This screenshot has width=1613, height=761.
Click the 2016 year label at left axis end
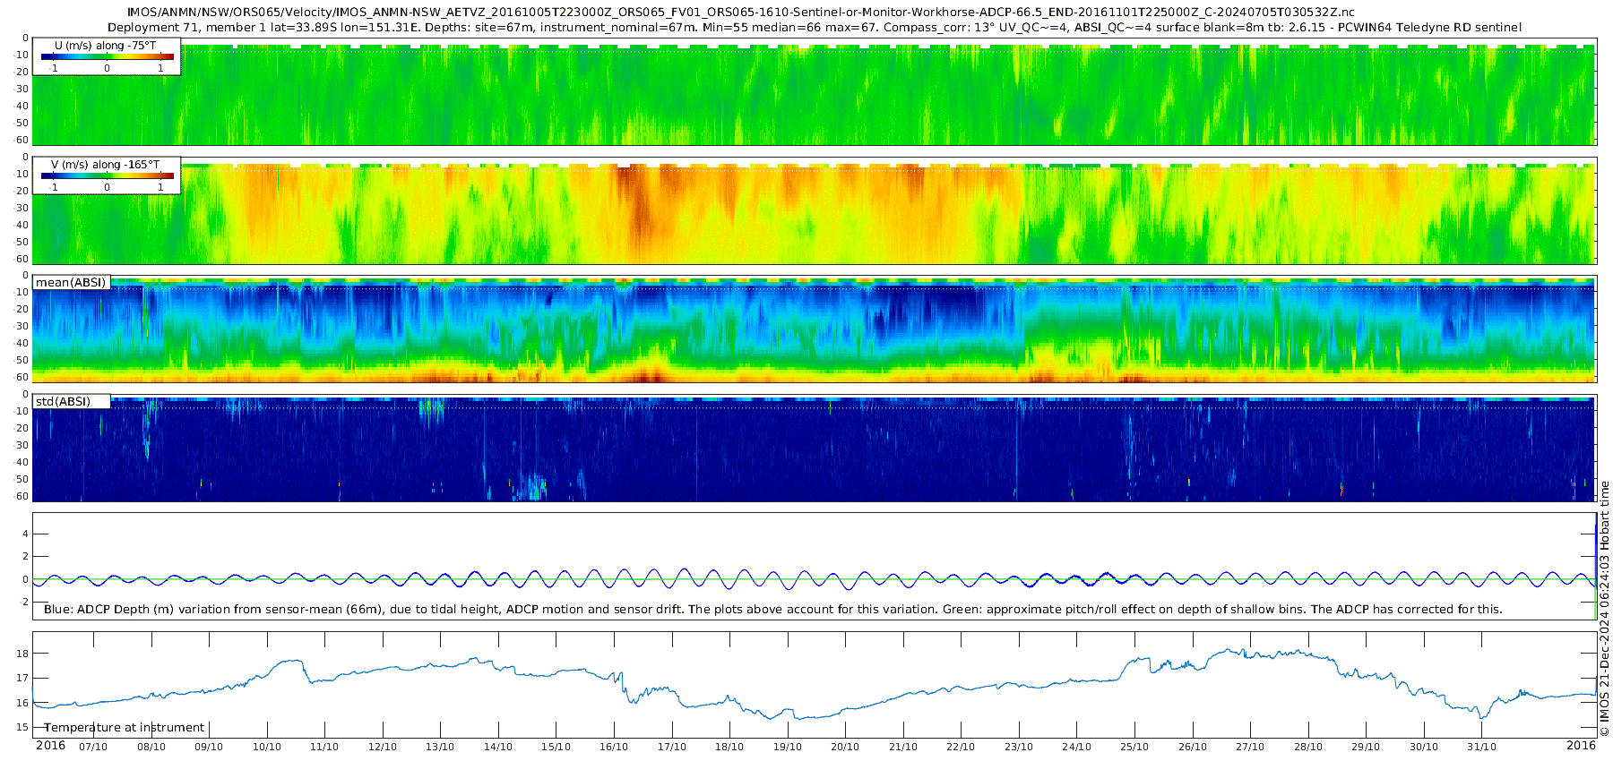50,746
